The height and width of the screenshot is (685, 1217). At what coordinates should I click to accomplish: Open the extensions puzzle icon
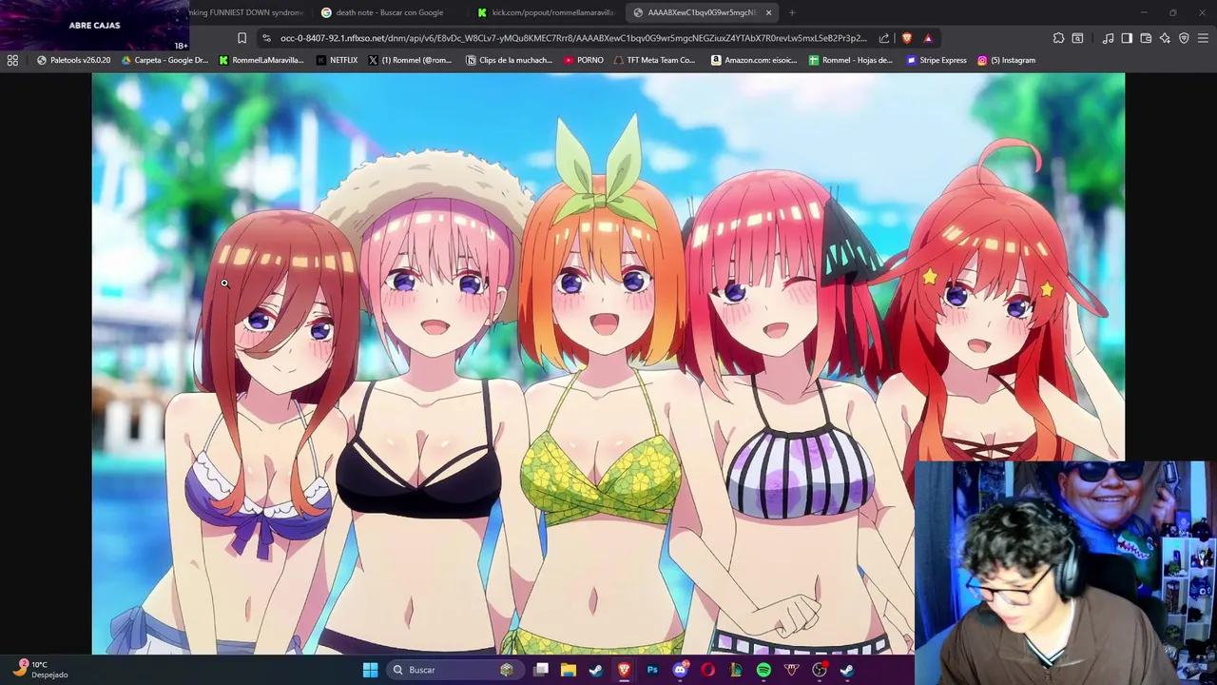coord(1058,38)
